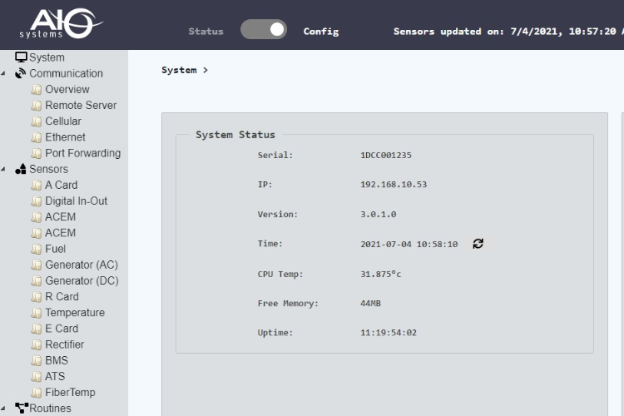Viewport: 624px width, 416px height.
Task: Click the folder icon beside Temperature
Action: 37,313
